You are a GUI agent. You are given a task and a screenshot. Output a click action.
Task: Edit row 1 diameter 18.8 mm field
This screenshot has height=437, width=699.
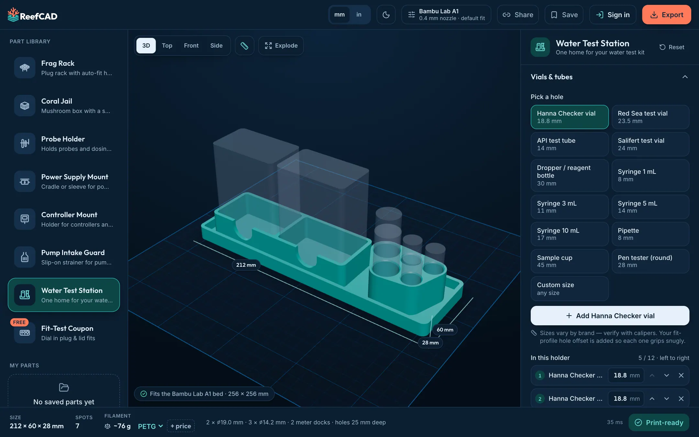(626, 375)
